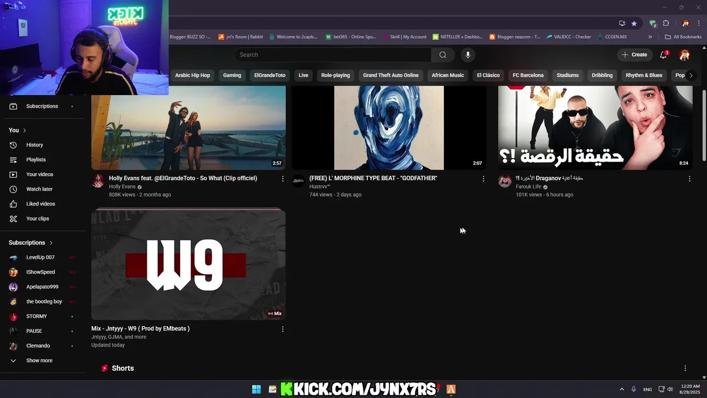Open options for Draganov video
The image size is (707, 398).
[x=689, y=179]
